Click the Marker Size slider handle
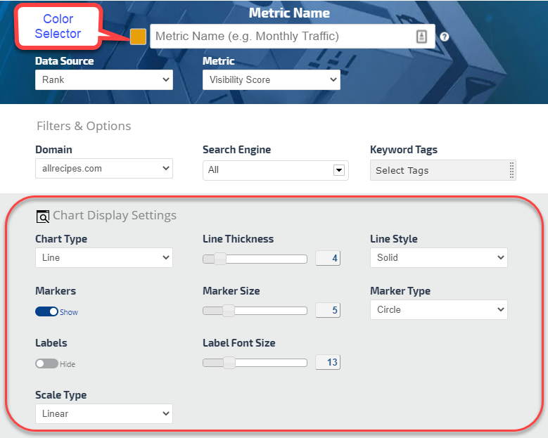Viewport: 548px width, 438px height. click(x=228, y=311)
